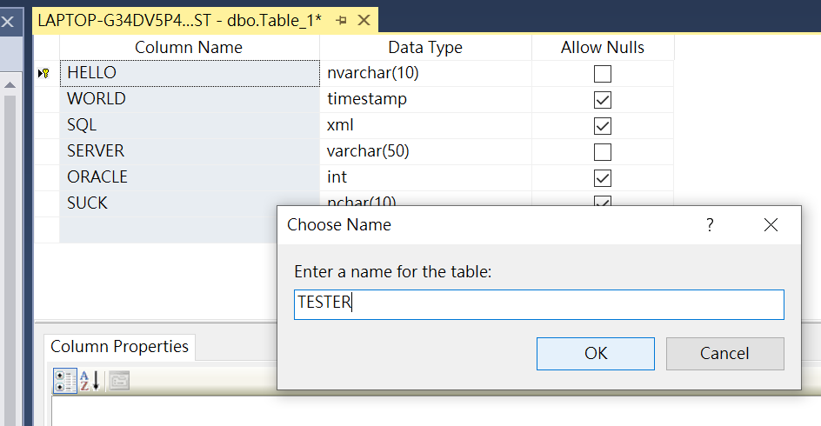Confirm the table name with OK

click(596, 353)
